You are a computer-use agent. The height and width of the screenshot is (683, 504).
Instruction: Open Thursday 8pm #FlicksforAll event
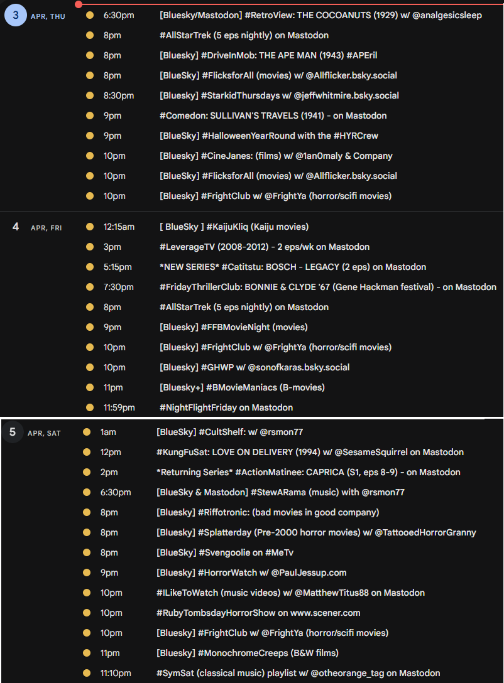278,75
